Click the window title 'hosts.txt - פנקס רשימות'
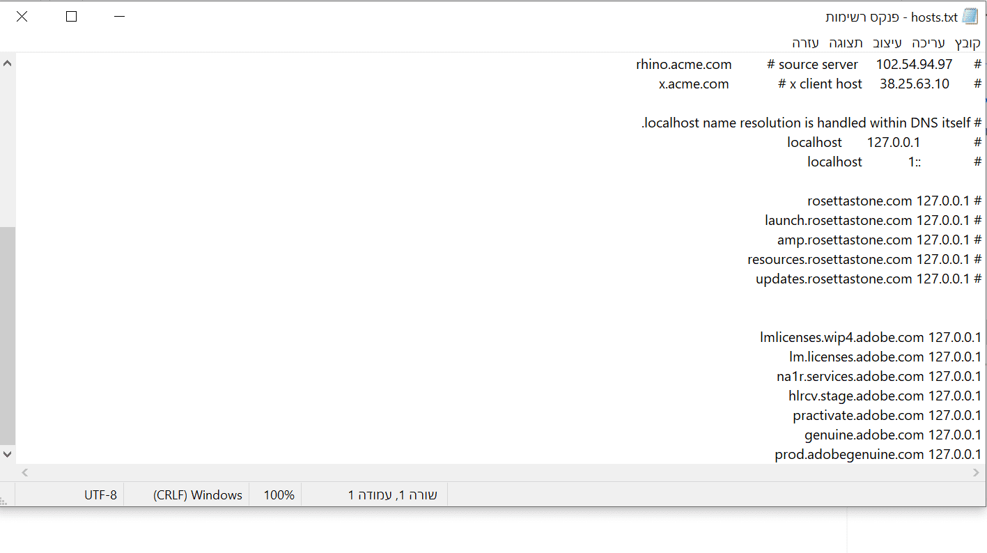Screen dimensions: 987x553 [892, 17]
